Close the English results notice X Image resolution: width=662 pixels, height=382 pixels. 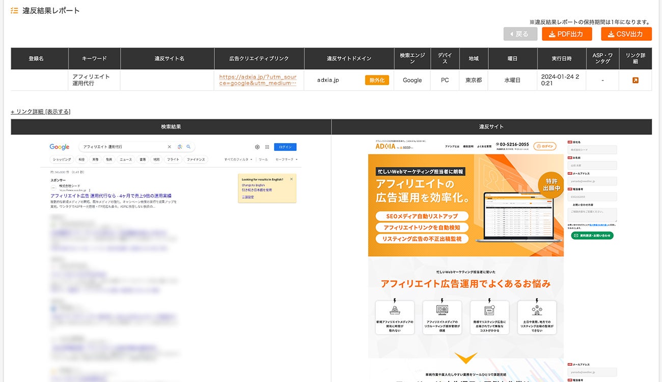[x=291, y=179]
